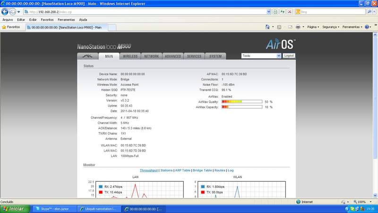
Task: Click the magnifier search button
Action: click(x=369, y=11)
